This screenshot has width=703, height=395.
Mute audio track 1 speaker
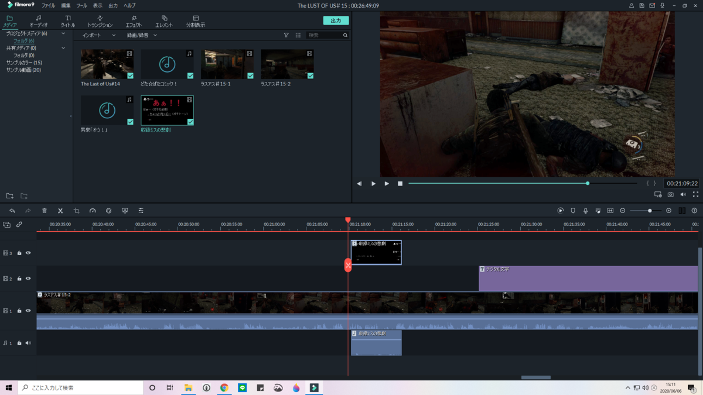tap(28, 343)
